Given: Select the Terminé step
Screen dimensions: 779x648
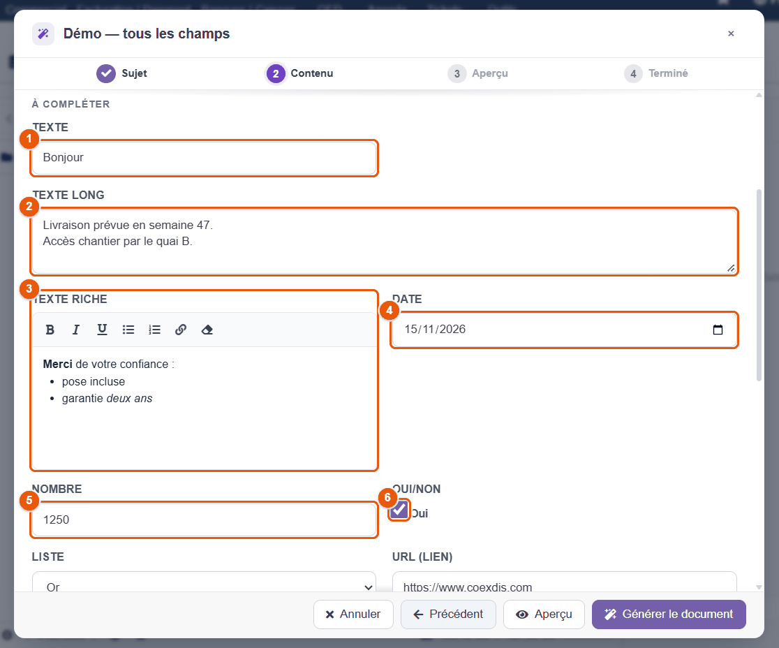Looking at the screenshot, I should point(655,73).
